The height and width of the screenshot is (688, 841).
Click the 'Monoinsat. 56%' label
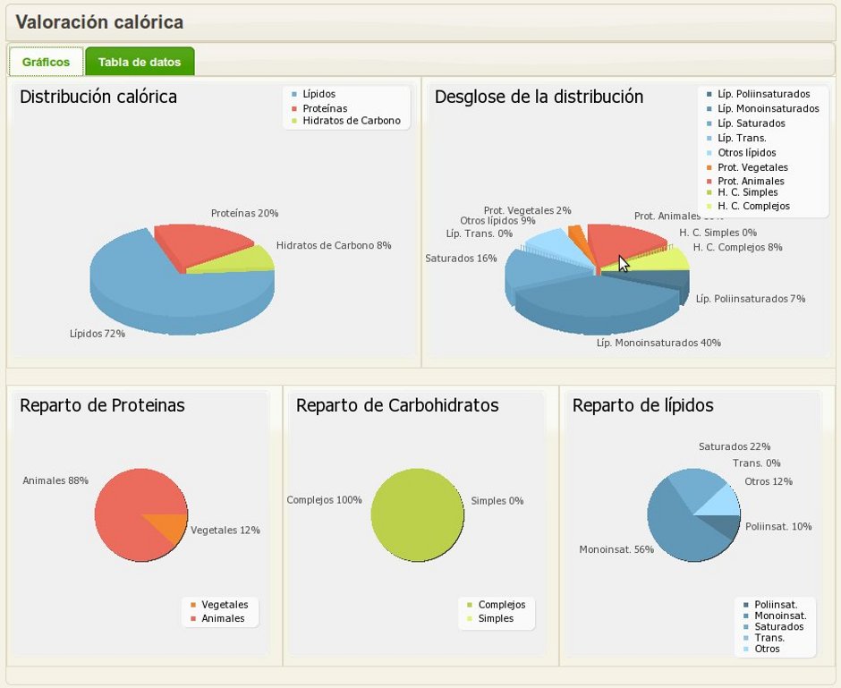click(616, 549)
